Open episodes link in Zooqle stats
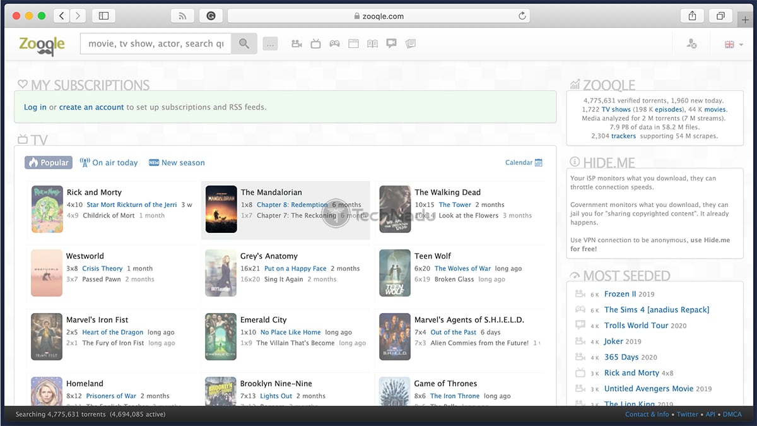 click(668, 110)
